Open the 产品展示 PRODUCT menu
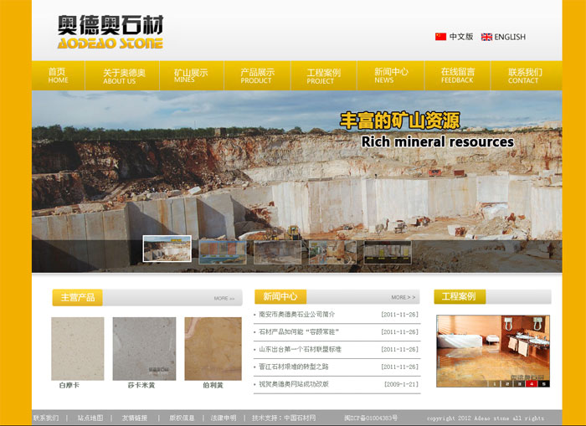 (257, 75)
